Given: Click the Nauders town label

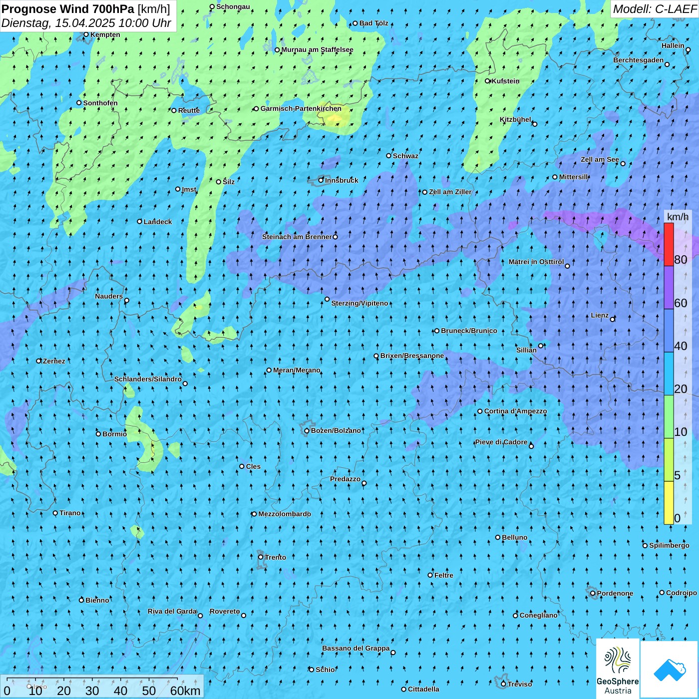Looking at the screenshot, I should click(108, 296).
